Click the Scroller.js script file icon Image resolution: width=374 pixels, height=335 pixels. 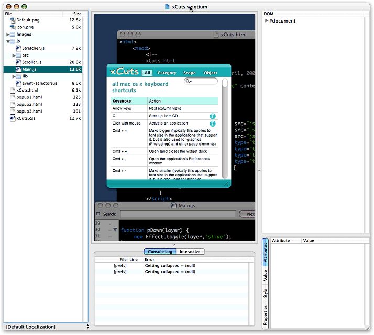(x=18, y=62)
